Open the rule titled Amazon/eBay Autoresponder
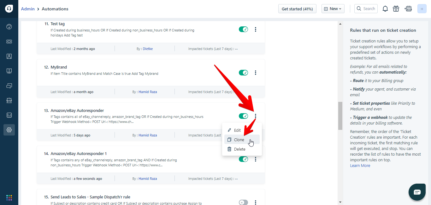 pos(77,111)
